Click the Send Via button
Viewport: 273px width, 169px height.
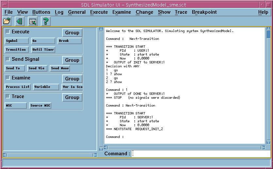pyautogui.click(x=37, y=68)
